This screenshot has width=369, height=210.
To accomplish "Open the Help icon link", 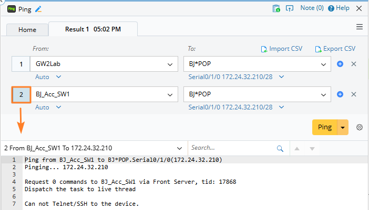I will click(332, 8).
